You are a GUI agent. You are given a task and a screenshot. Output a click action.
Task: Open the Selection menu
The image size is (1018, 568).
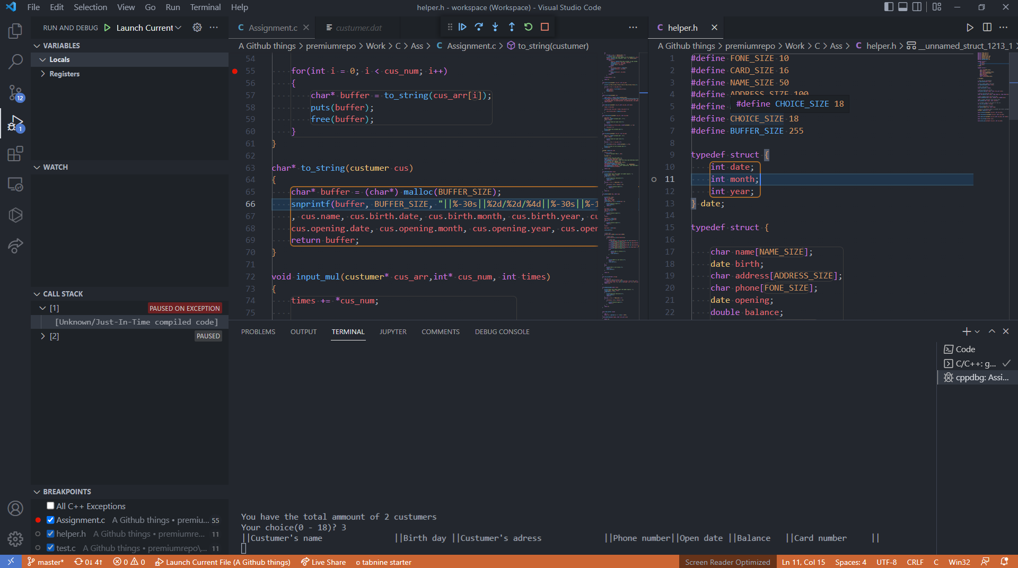90,7
